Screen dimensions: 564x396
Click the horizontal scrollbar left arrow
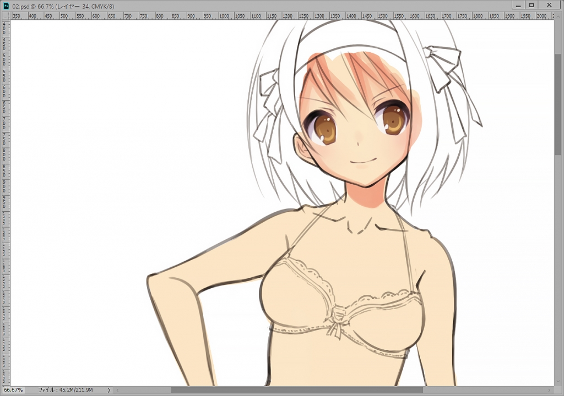pos(116,390)
